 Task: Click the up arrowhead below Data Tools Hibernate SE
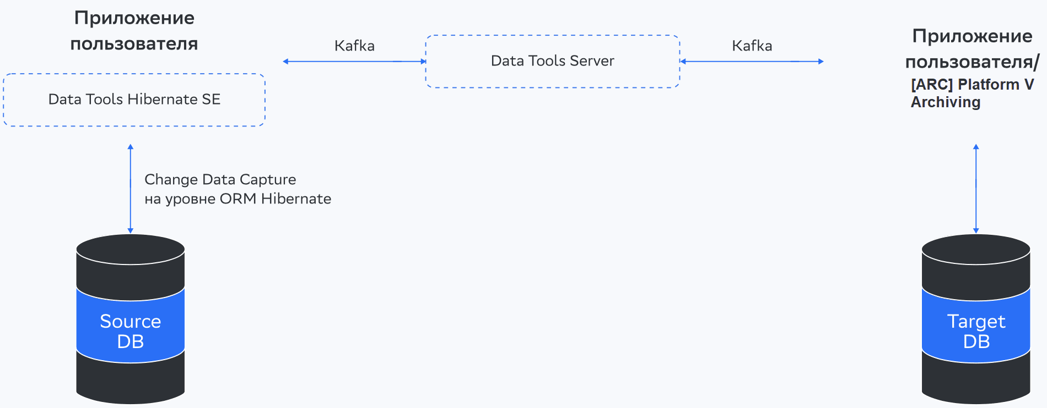[131, 147]
